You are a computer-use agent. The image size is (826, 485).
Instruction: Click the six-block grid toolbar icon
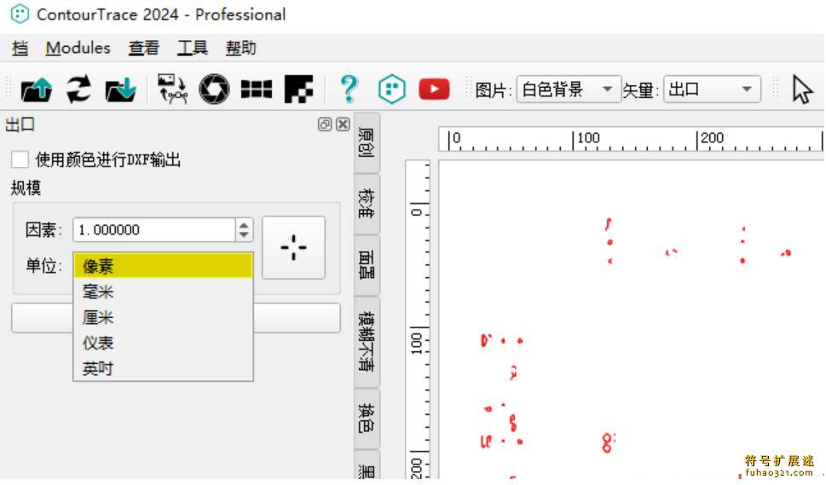257,89
